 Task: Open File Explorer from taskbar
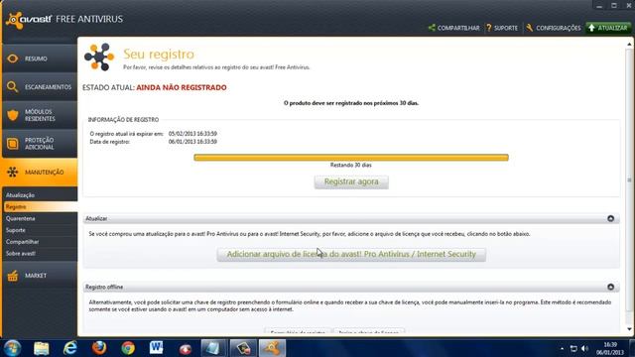coord(42,348)
